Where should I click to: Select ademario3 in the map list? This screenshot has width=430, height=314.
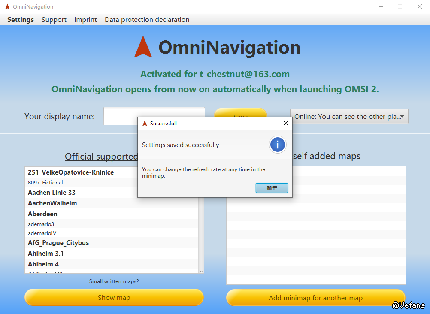(111, 224)
